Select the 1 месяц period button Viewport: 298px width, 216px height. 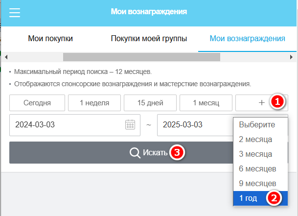[205, 103]
